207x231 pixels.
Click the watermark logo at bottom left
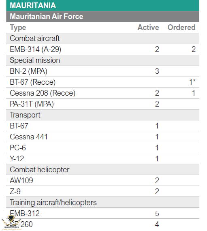[11, 223]
